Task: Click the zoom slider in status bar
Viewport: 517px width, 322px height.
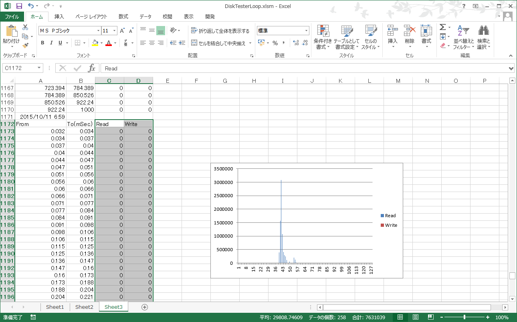Action: coord(464,317)
